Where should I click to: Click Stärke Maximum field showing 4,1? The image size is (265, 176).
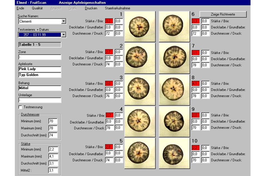pyautogui.click(x=53, y=156)
